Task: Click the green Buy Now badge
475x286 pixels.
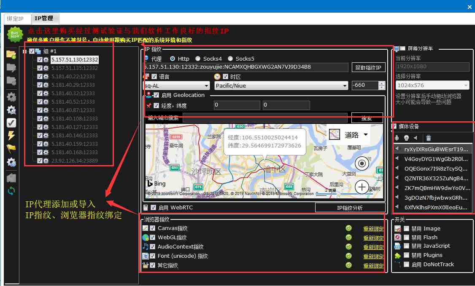Action: (14, 35)
